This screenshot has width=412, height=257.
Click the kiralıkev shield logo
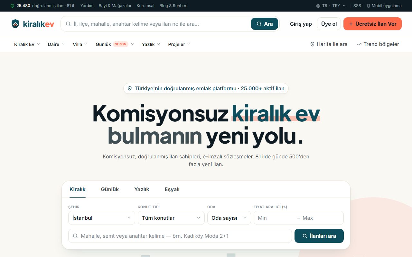tap(15, 24)
